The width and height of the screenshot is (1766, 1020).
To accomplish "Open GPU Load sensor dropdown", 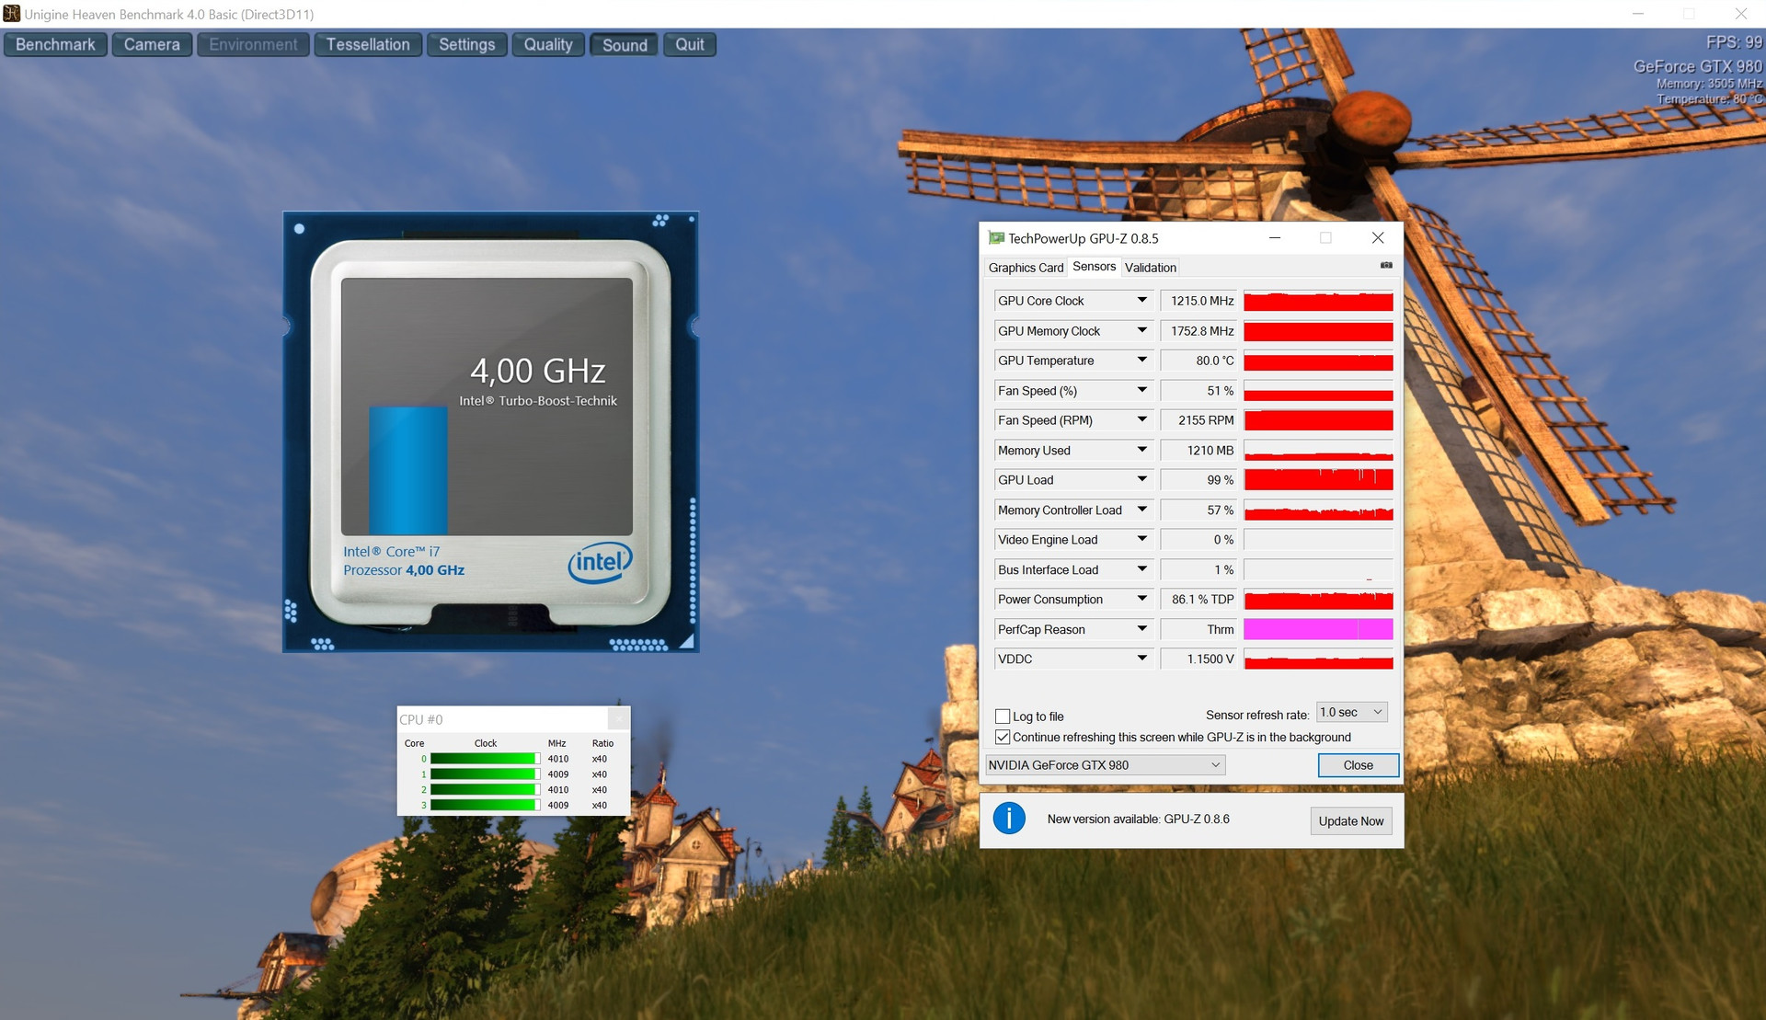I will click(1141, 480).
